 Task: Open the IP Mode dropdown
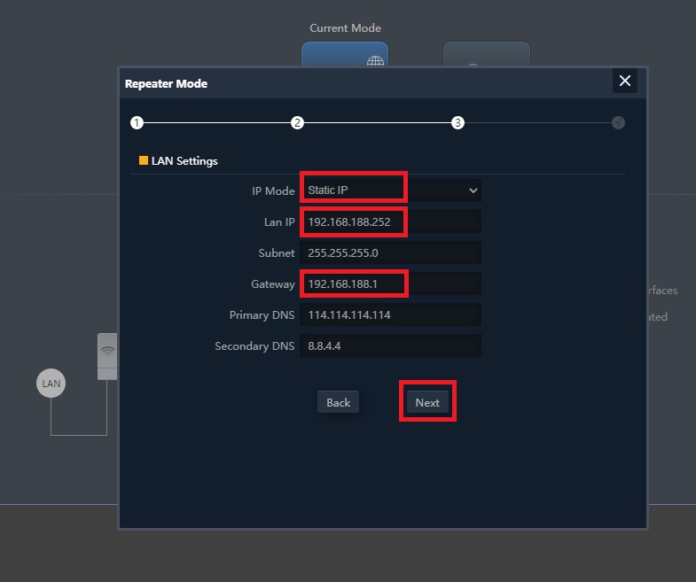coord(390,190)
